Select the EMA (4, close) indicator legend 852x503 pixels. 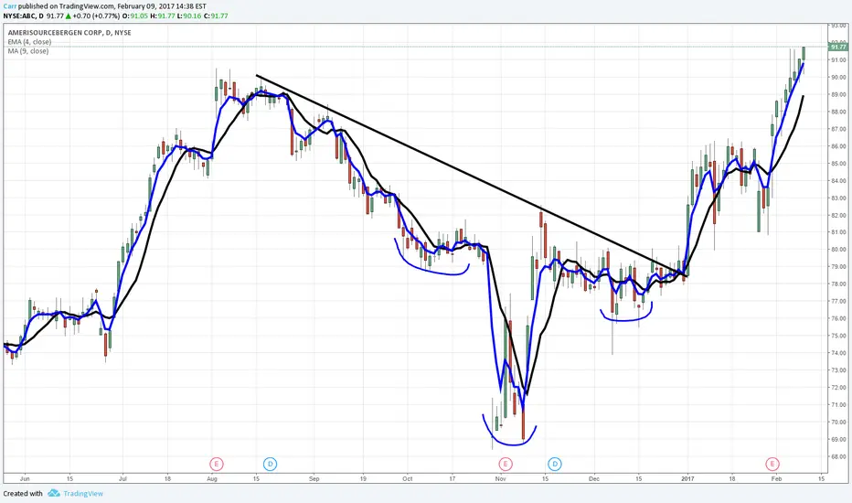(29, 42)
